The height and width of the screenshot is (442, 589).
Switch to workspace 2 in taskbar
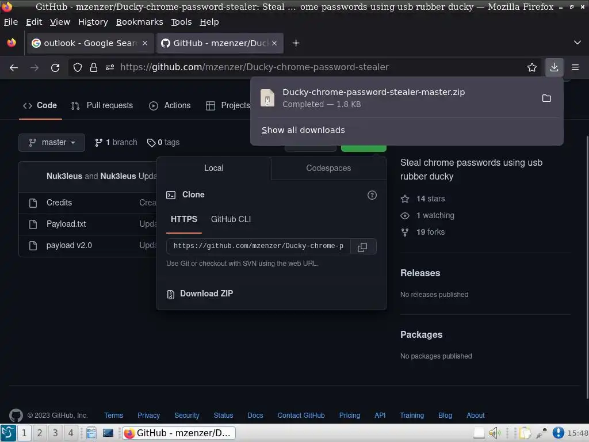tap(40, 433)
